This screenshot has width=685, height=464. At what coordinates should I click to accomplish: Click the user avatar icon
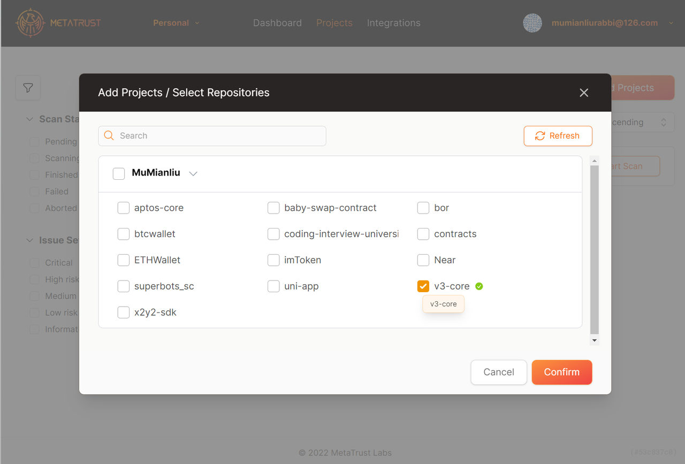pos(532,23)
